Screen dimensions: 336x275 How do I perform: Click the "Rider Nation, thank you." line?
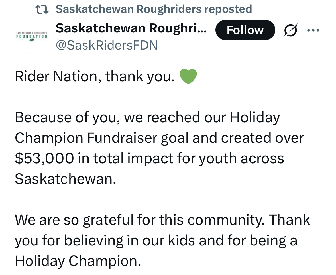pos(95,77)
